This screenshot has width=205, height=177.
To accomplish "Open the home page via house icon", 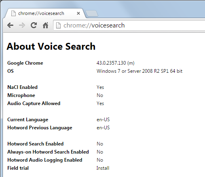I will 45,25.
